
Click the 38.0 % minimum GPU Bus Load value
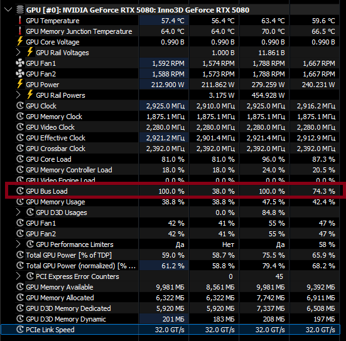pyautogui.click(x=223, y=191)
